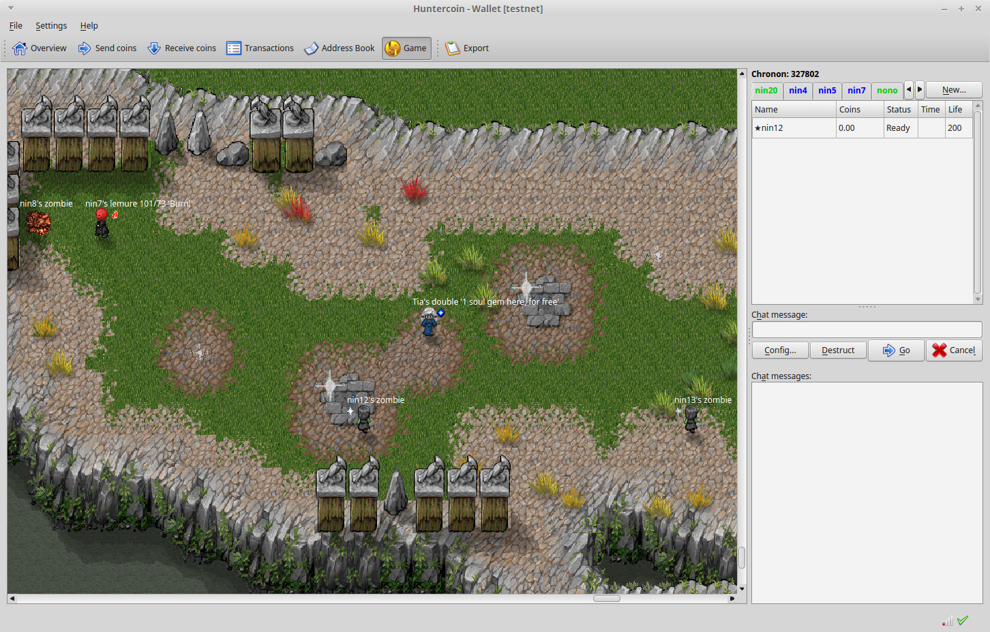Click the panel splitter handle dots
Image resolution: width=990 pixels, height=632 pixels.
[867, 307]
